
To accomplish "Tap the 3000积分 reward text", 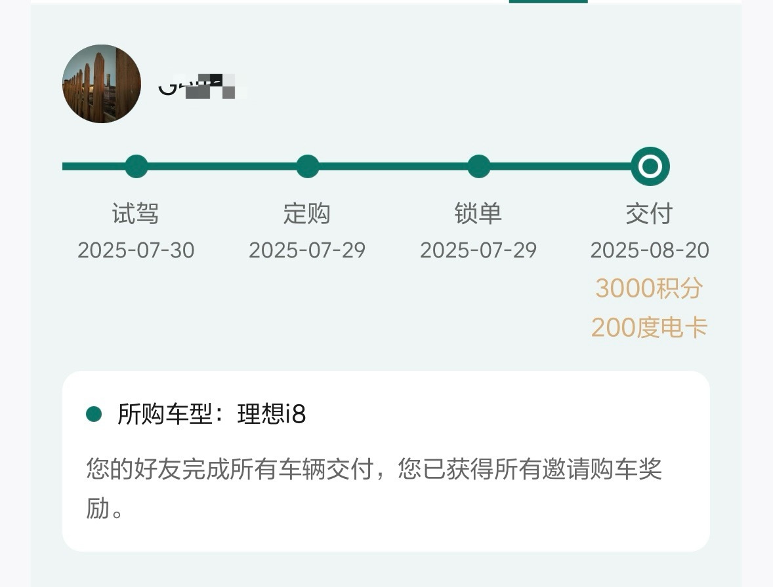I will pos(649,288).
